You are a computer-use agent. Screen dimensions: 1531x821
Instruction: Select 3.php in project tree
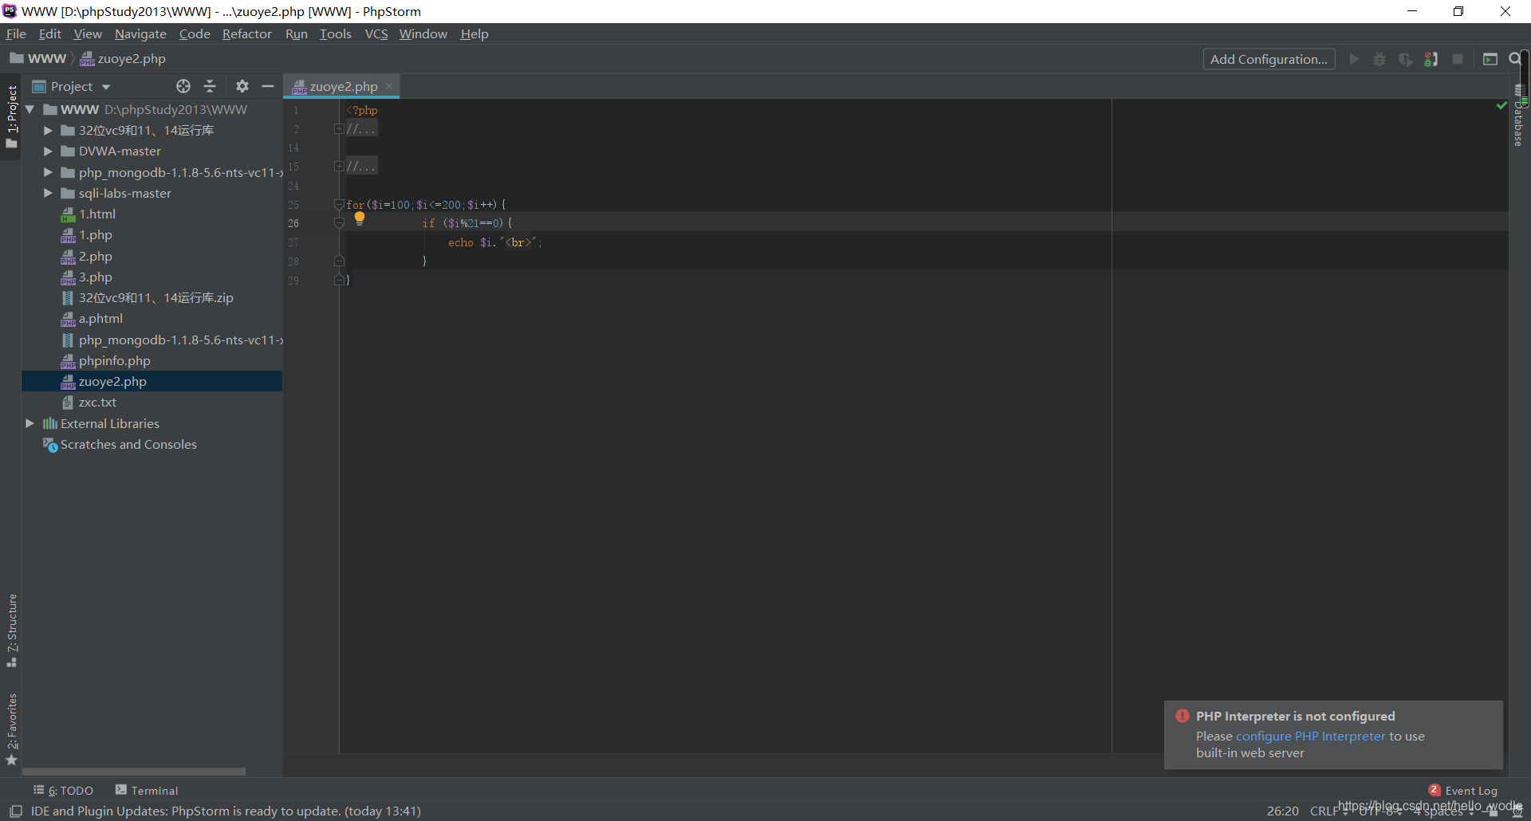[95, 277]
